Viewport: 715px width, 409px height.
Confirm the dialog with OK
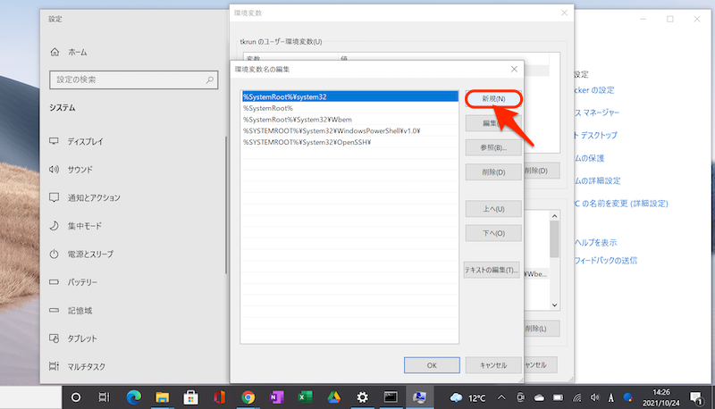431,365
